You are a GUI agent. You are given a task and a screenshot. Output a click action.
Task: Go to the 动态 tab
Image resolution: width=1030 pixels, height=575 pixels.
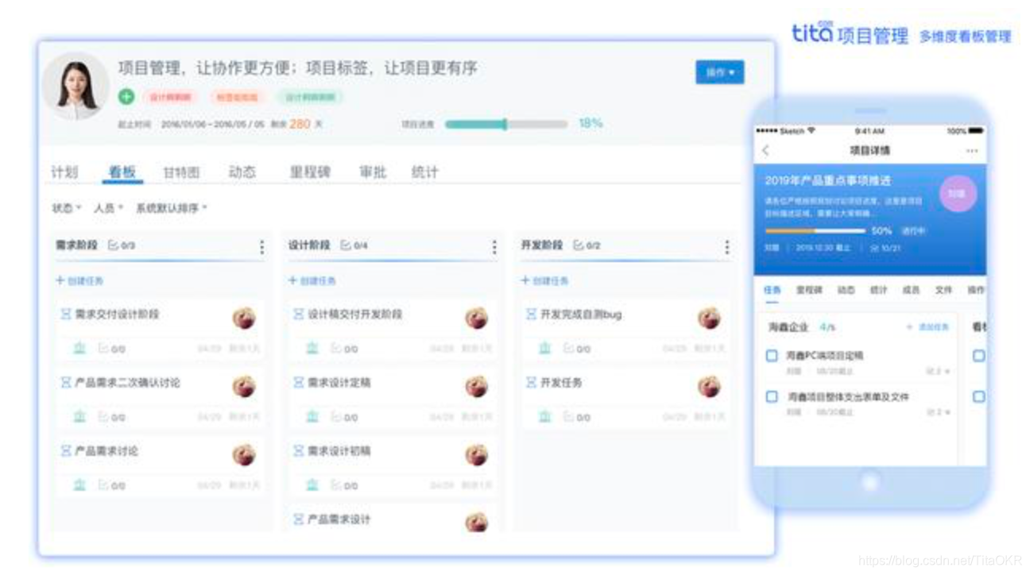pos(242,172)
